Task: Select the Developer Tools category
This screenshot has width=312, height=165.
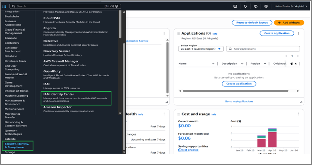Action: tap(15, 61)
